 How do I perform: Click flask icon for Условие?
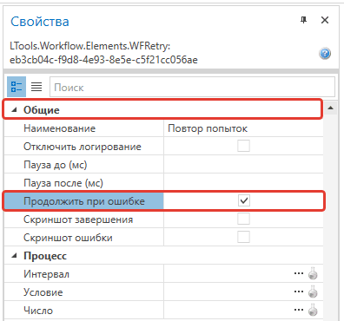click(x=313, y=292)
